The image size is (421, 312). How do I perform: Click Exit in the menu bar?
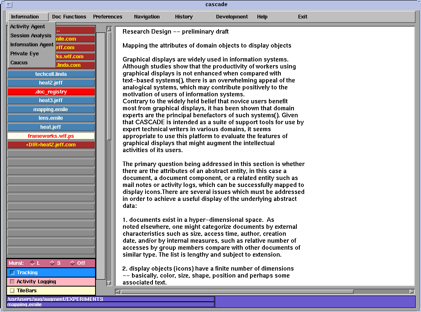[x=303, y=17]
